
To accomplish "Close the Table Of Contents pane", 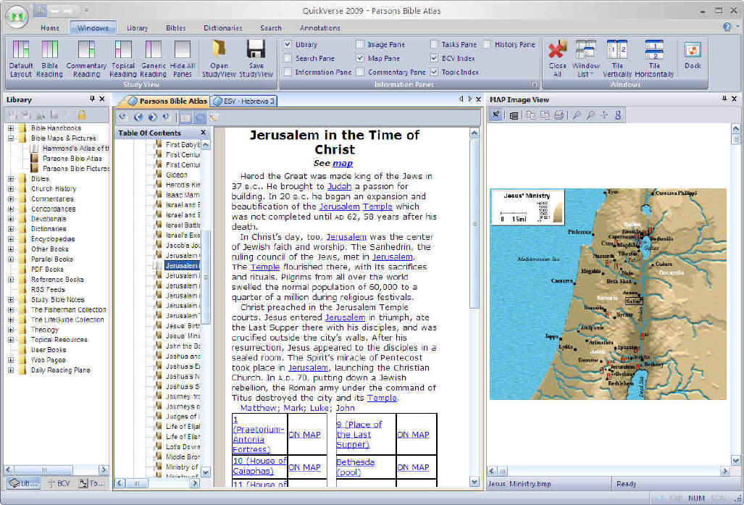I will coord(203,133).
